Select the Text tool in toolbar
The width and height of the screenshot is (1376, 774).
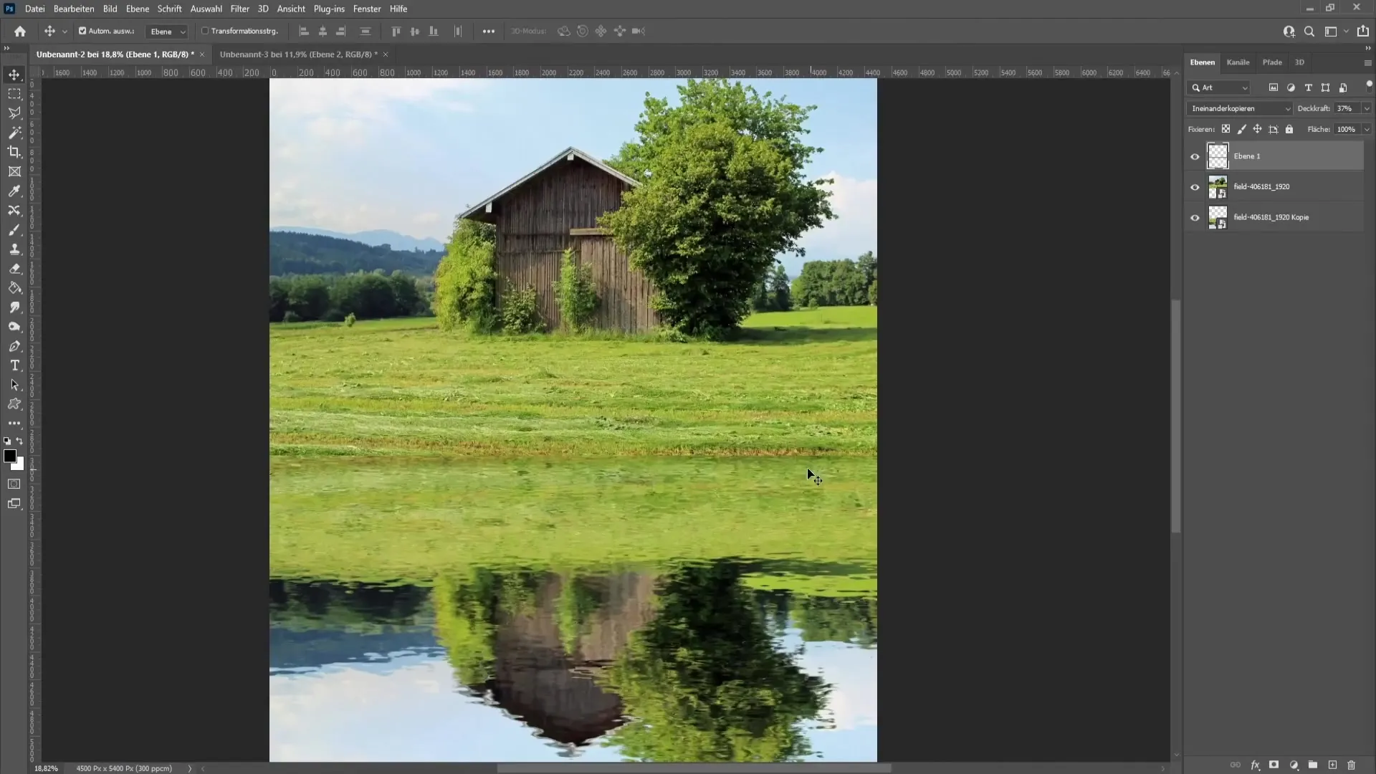click(x=14, y=365)
